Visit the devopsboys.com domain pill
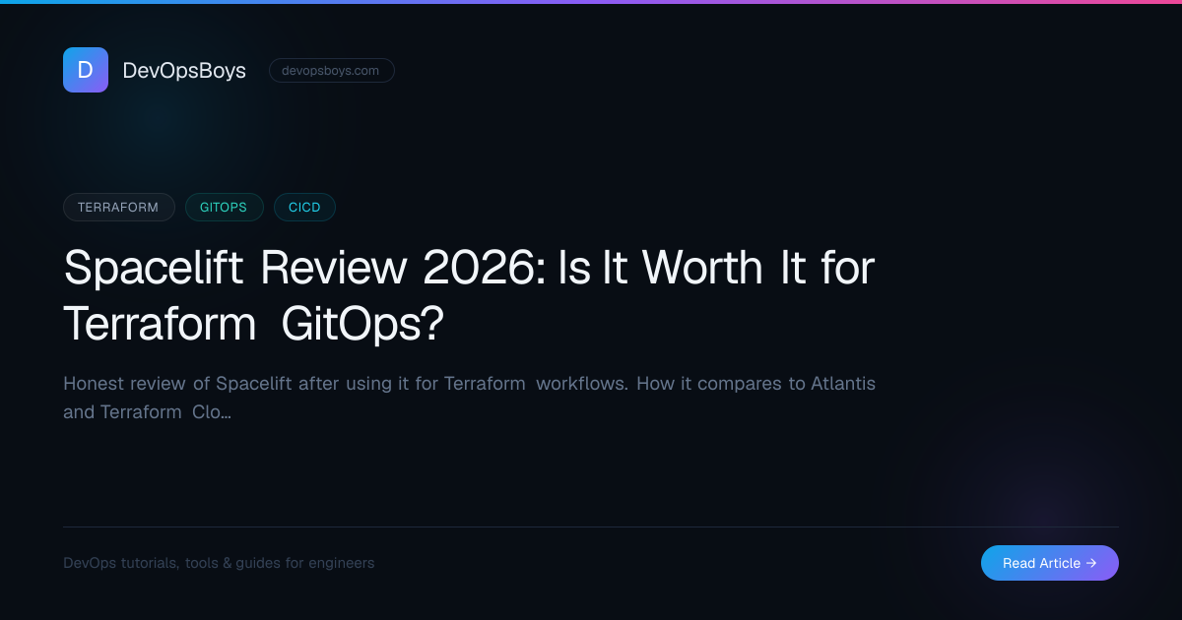 tap(331, 71)
